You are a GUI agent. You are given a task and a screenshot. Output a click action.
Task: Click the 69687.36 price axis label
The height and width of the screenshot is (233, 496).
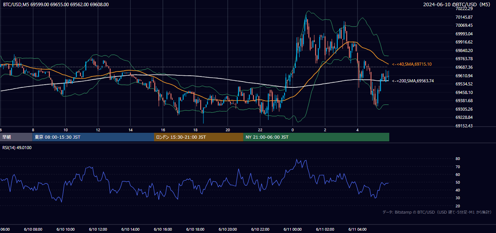464,67
